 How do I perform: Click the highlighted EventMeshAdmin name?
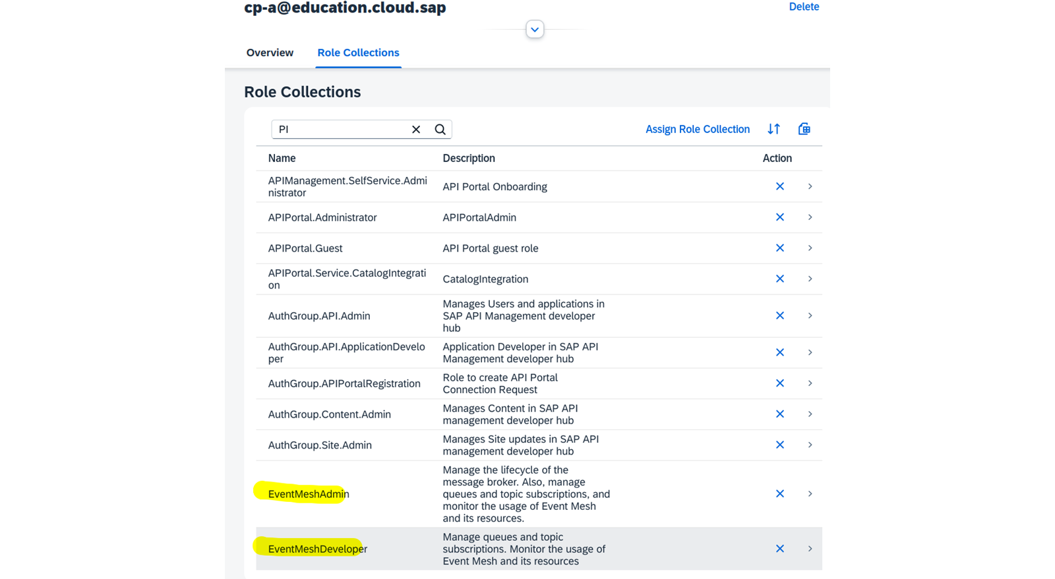(x=309, y=494)
